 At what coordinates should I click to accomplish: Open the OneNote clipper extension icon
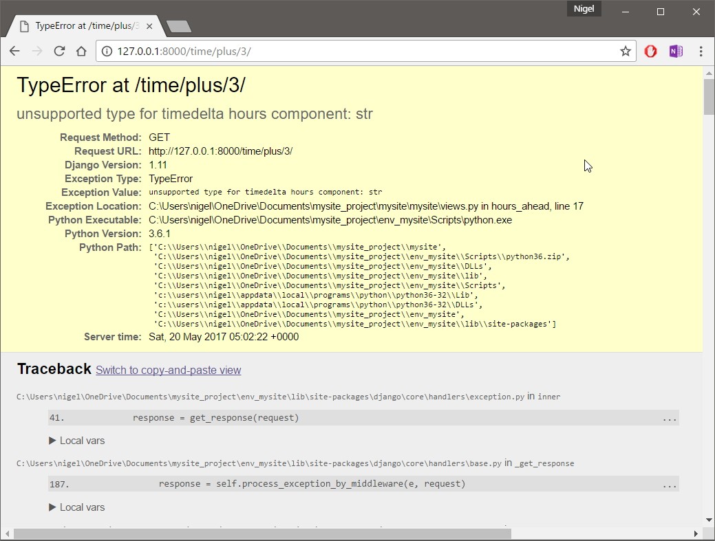[676, 52]
